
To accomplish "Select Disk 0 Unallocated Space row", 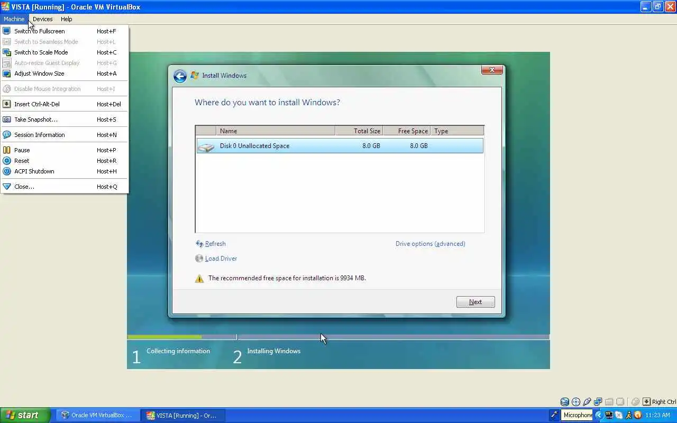I will coord(340,146).
